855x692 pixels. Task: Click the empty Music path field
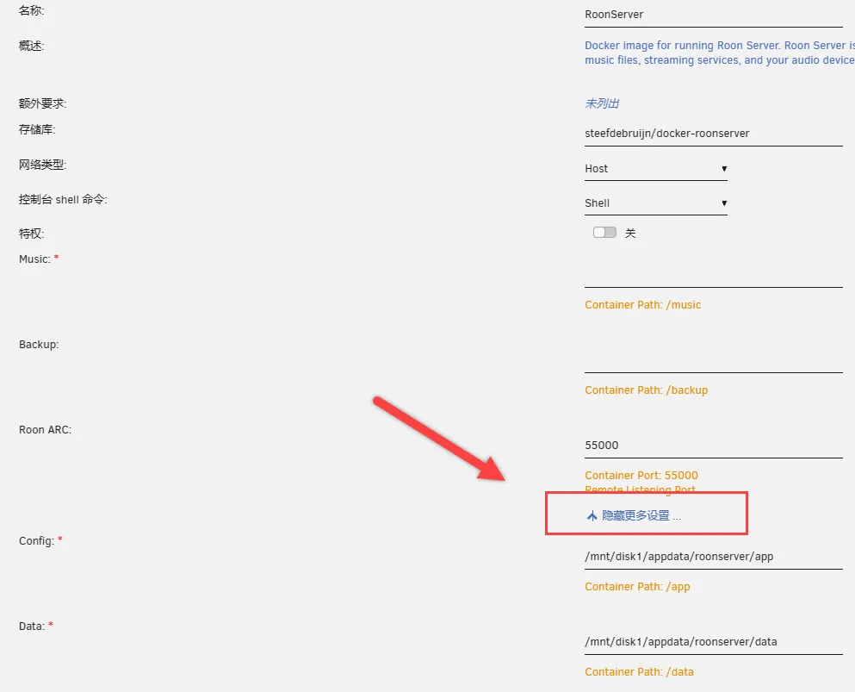click(713, 275)
